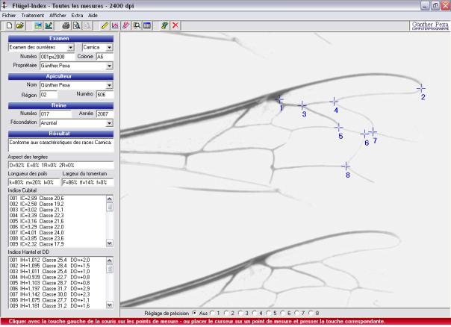Screen dimensions: 451x327
Task: Click measurement point 2 on the wing
Action: tap(420, 87)
